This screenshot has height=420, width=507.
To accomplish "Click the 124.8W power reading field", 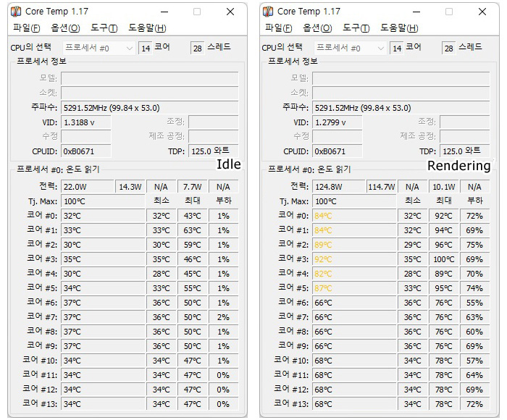I will click(339, 187).
